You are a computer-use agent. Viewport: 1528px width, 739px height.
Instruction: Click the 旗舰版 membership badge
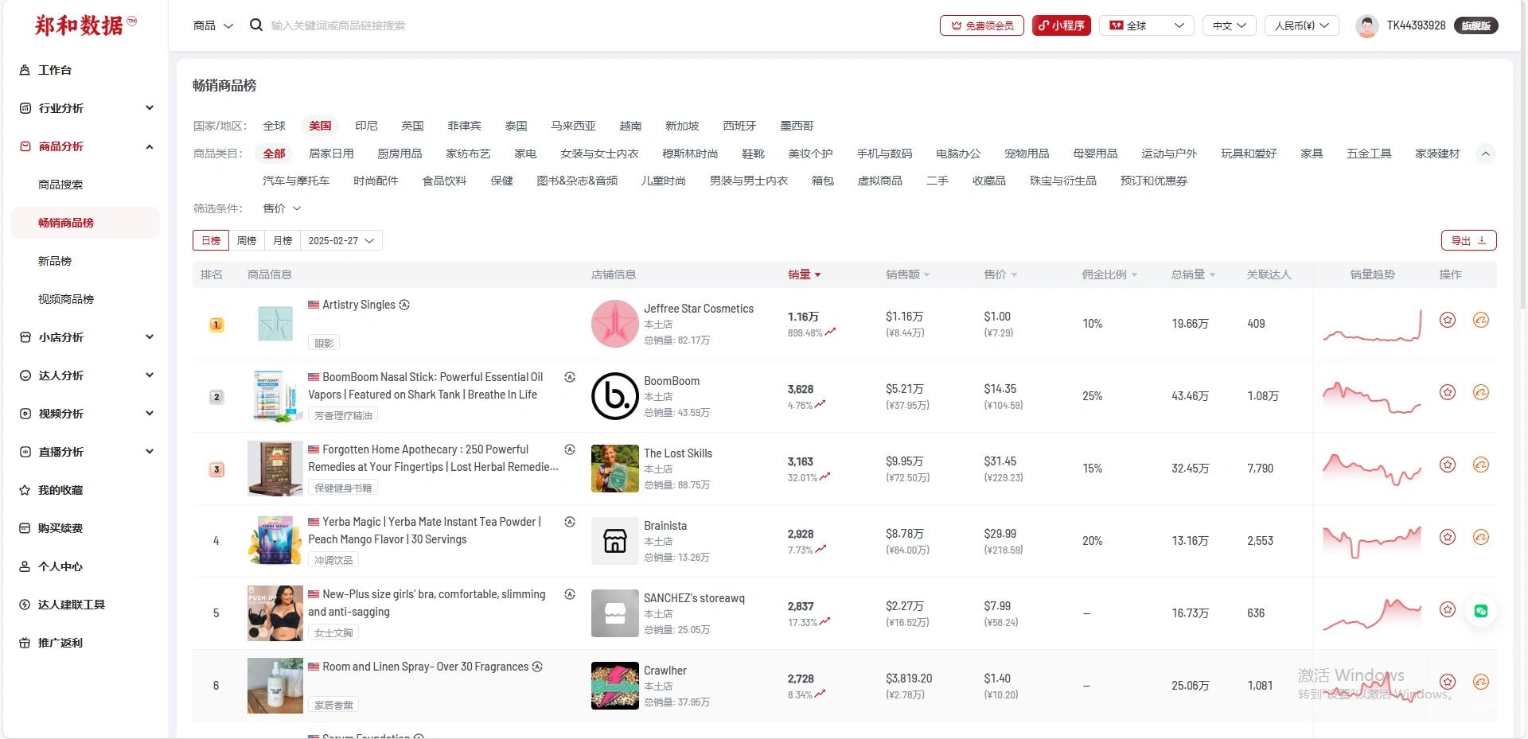(x=1475, y=25)
